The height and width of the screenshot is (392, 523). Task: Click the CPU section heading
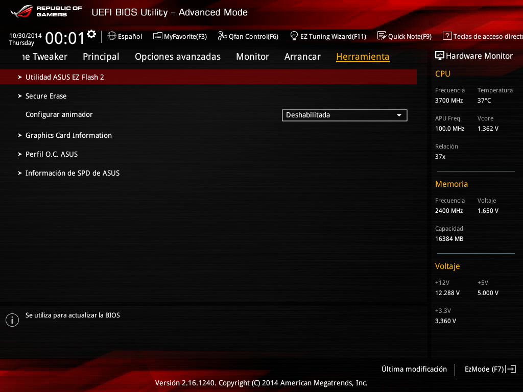click(x=443, y=73)
